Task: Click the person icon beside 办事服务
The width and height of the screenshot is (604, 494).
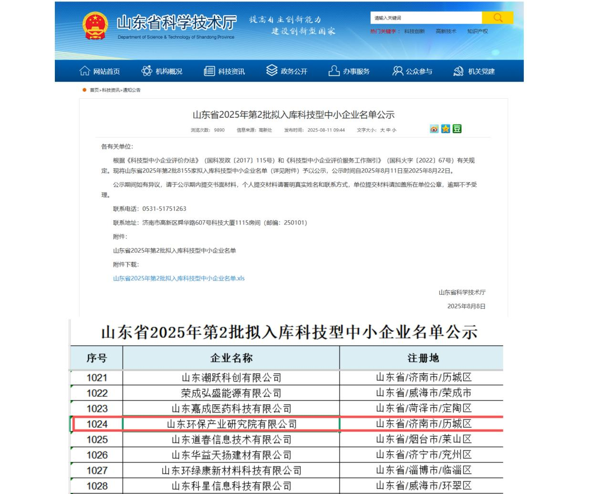Action: pyautogui.click(x=333, y=71)
